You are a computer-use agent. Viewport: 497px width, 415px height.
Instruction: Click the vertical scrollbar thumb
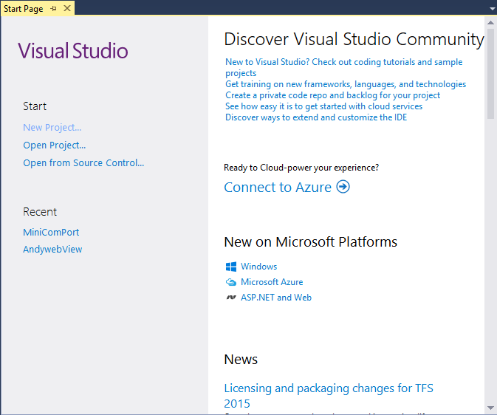[x=490, y=74]
